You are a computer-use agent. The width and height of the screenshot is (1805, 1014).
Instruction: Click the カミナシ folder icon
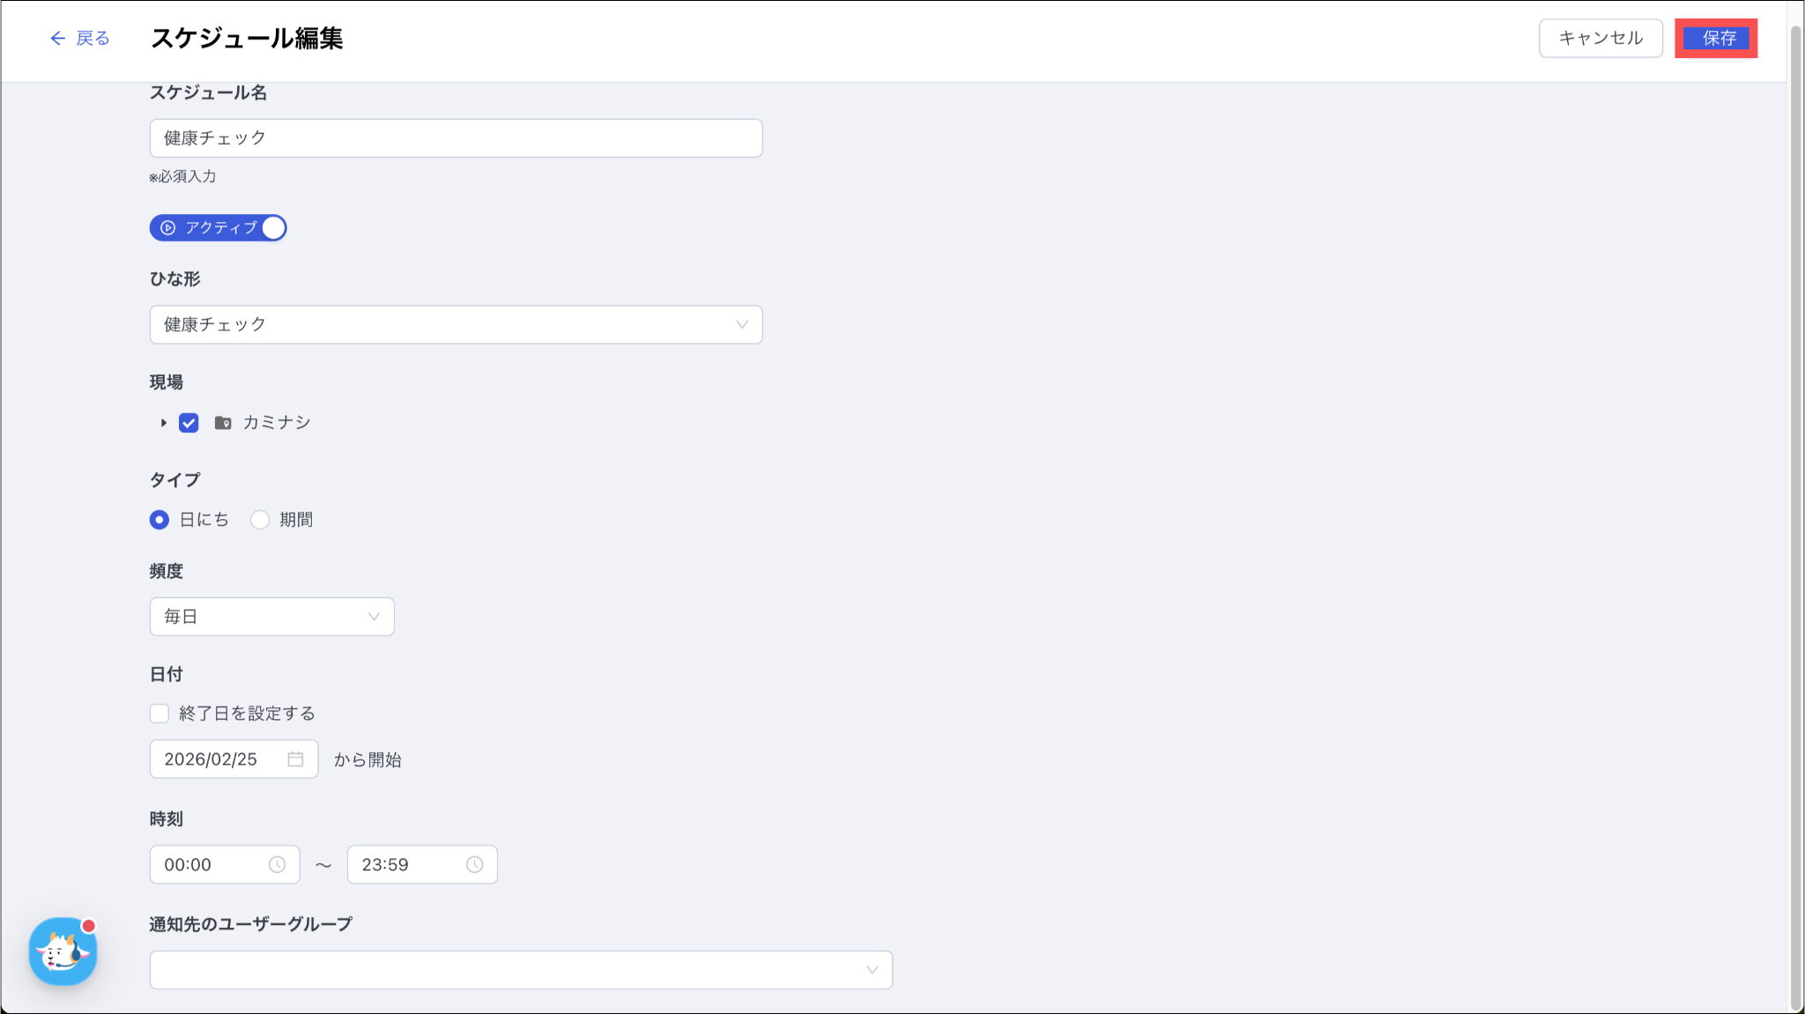click(x=223, y=423)
